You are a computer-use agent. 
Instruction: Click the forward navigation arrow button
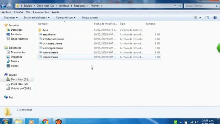point(9,6)
